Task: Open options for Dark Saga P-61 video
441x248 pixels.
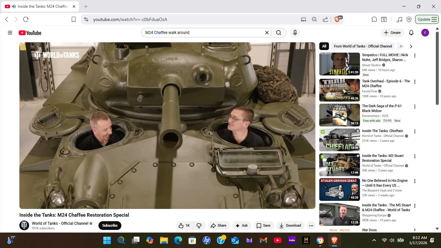Action: coord(415,107)
